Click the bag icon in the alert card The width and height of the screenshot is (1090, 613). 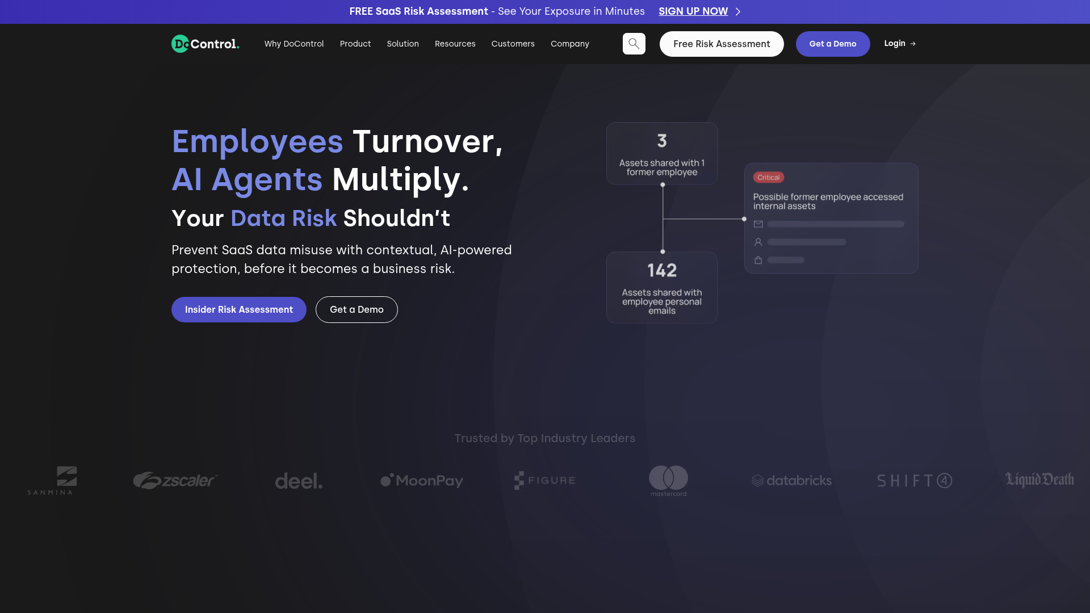[758, 260]
